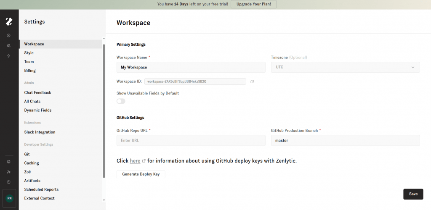Click the scrollbar down arrow in settings menu
The height and width of the screenshot is (210, 431).
(x=104, y=200)
